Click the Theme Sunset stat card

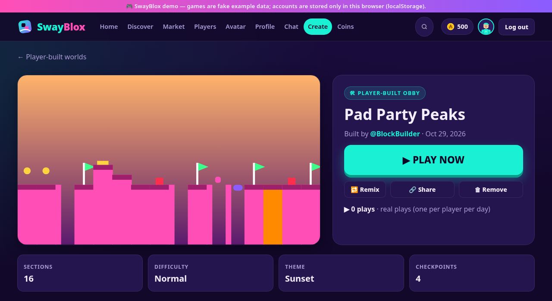[341, 273]
